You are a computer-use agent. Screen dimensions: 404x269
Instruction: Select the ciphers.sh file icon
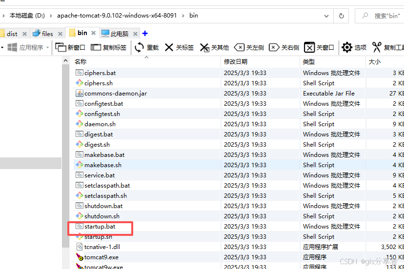(80, 83)
